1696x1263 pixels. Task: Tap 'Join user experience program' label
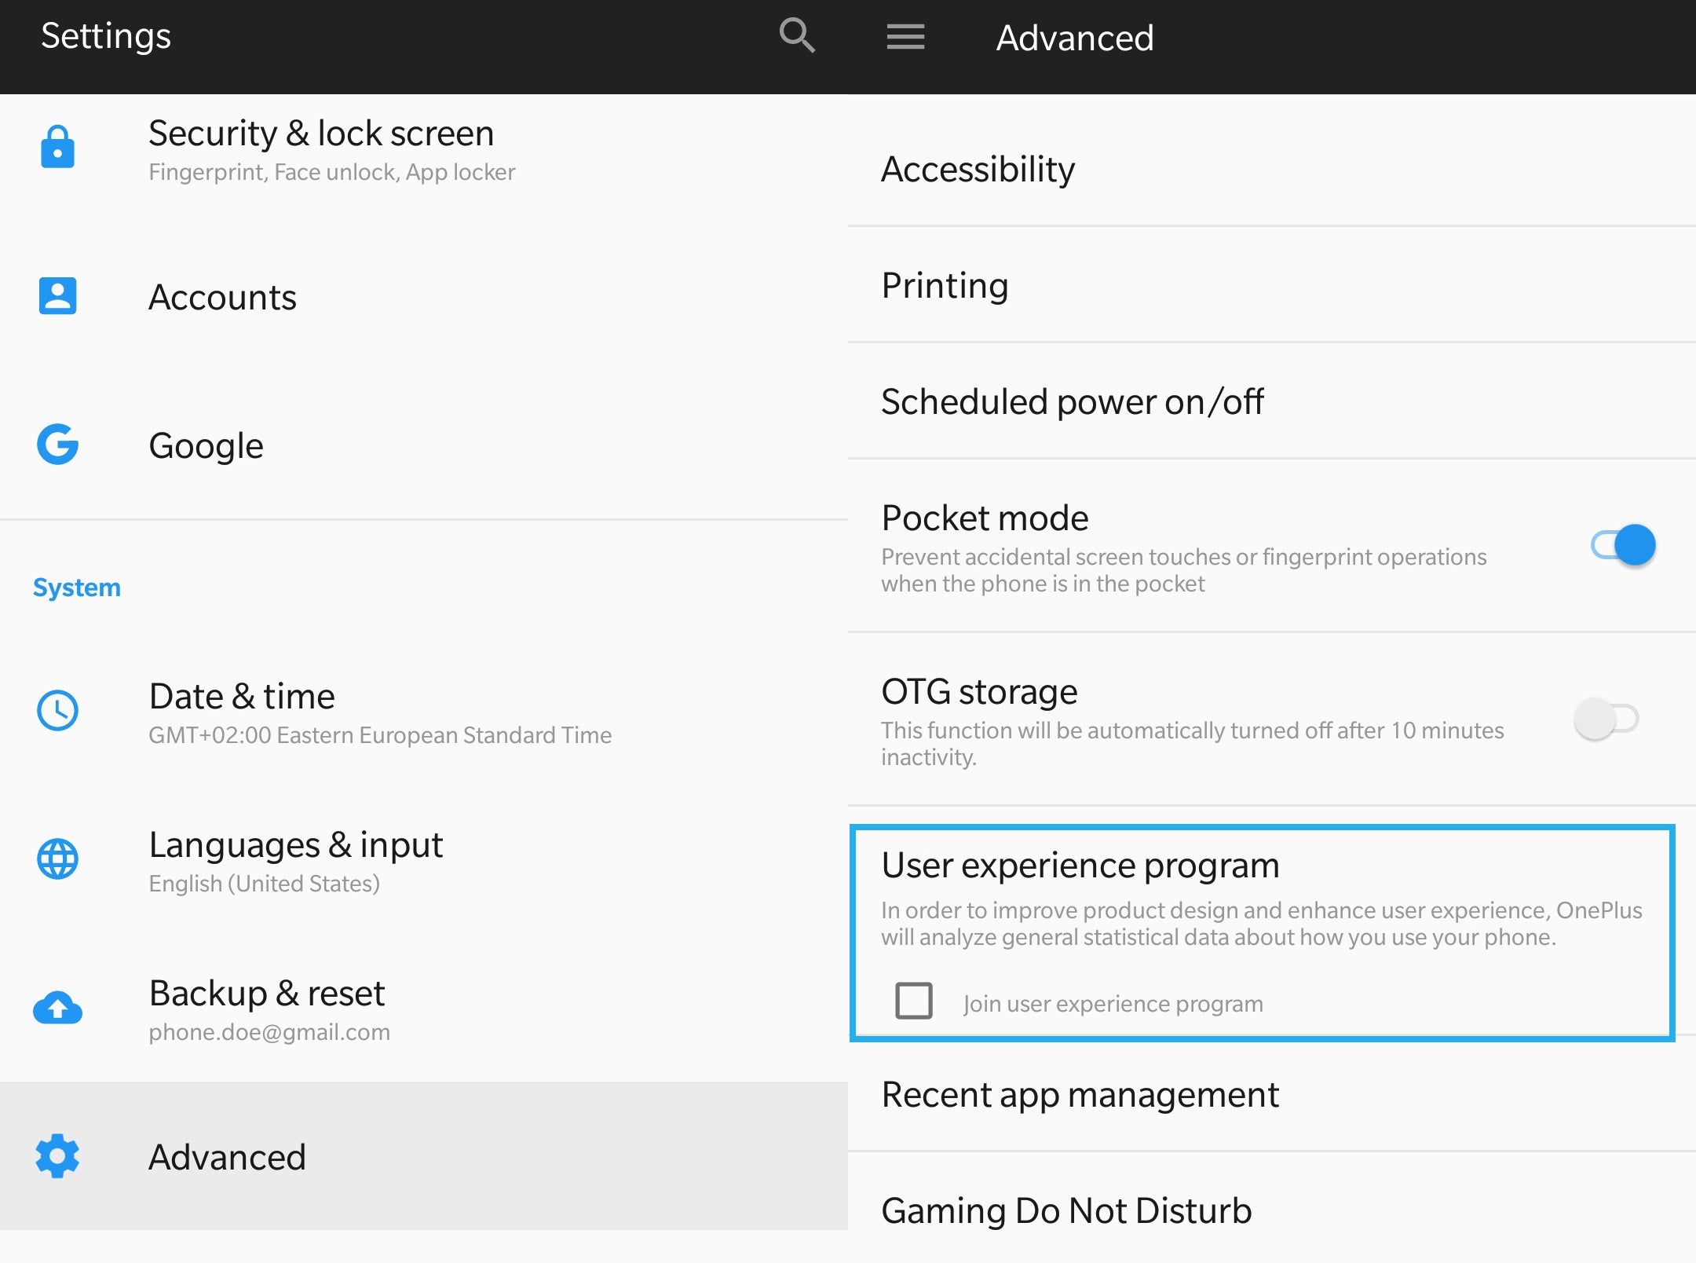point(1113,1003)
